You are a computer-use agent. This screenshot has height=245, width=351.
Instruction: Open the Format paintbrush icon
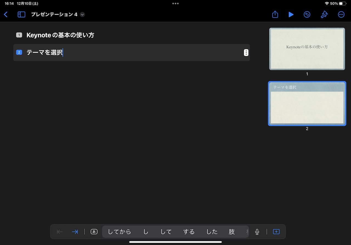coord(324,15)
